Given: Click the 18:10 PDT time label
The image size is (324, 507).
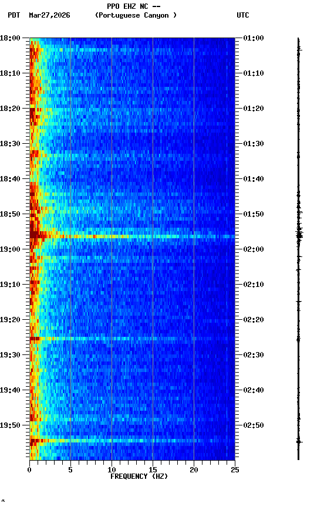Looking at the screenshot, I should pos(10,73).
